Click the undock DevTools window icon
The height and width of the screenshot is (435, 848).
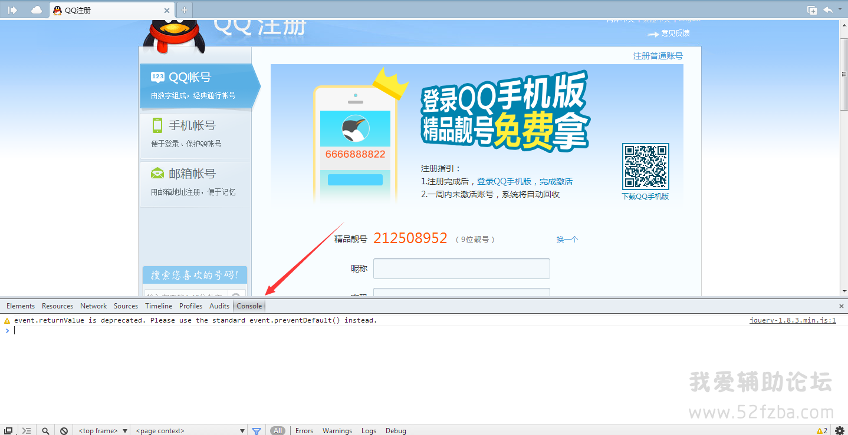(x=9, y=430)
